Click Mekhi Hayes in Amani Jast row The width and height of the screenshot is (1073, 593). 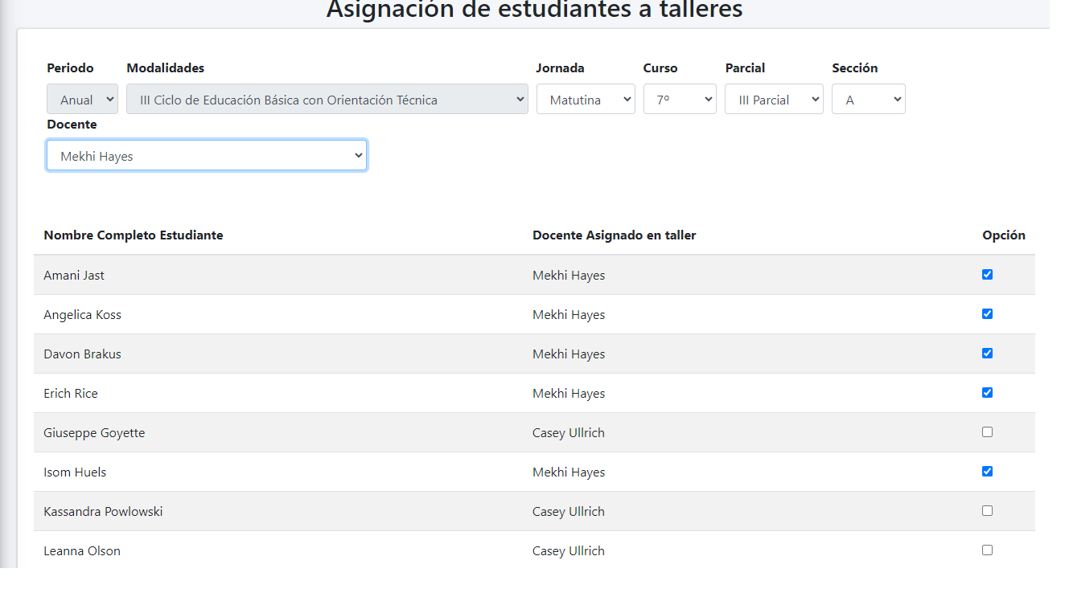pos(569,276)
